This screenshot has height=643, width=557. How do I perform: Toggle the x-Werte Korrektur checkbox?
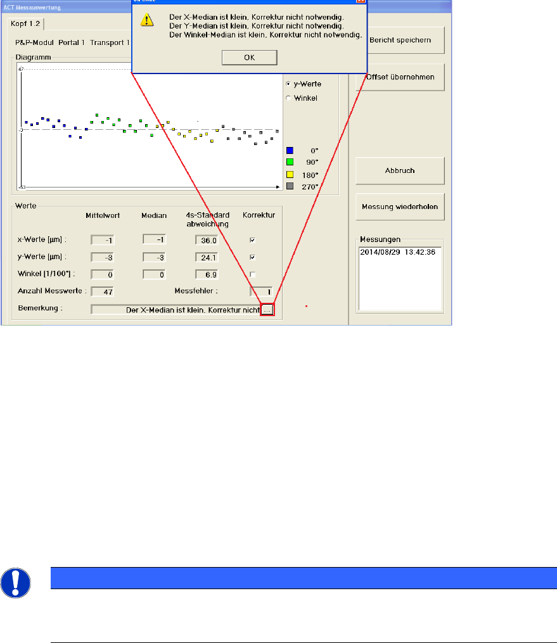(252, 240)
